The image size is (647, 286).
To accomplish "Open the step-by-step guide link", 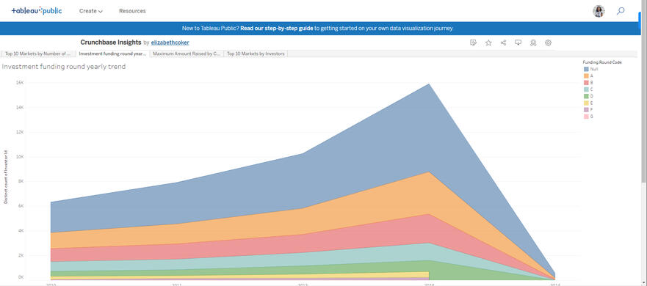I will coord(276,29).
